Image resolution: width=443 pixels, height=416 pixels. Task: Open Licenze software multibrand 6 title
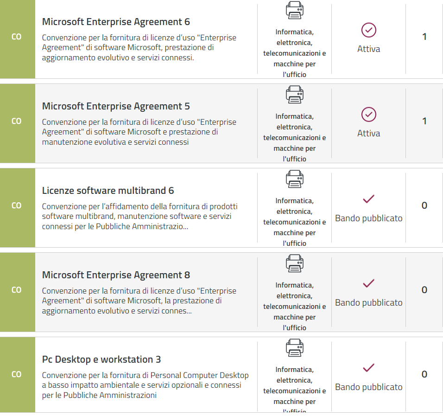pos(108,191)
